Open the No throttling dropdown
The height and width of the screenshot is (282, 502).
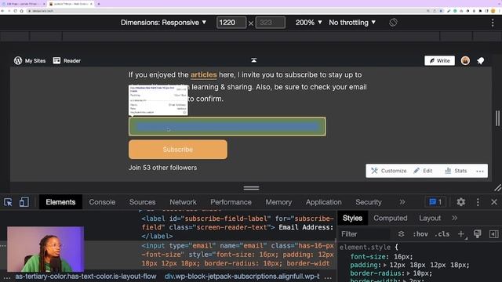click(352, 23)
